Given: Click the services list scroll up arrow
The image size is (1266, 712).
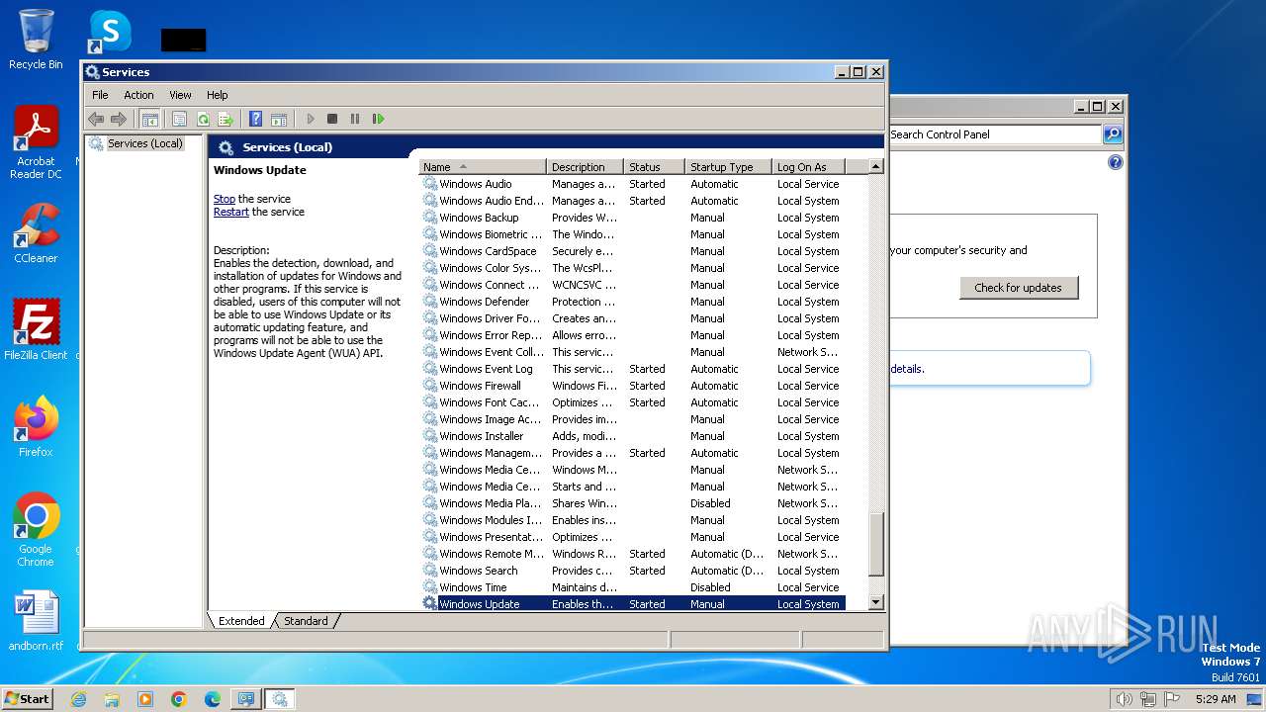Looking at the screenshot, I should 875,167.
